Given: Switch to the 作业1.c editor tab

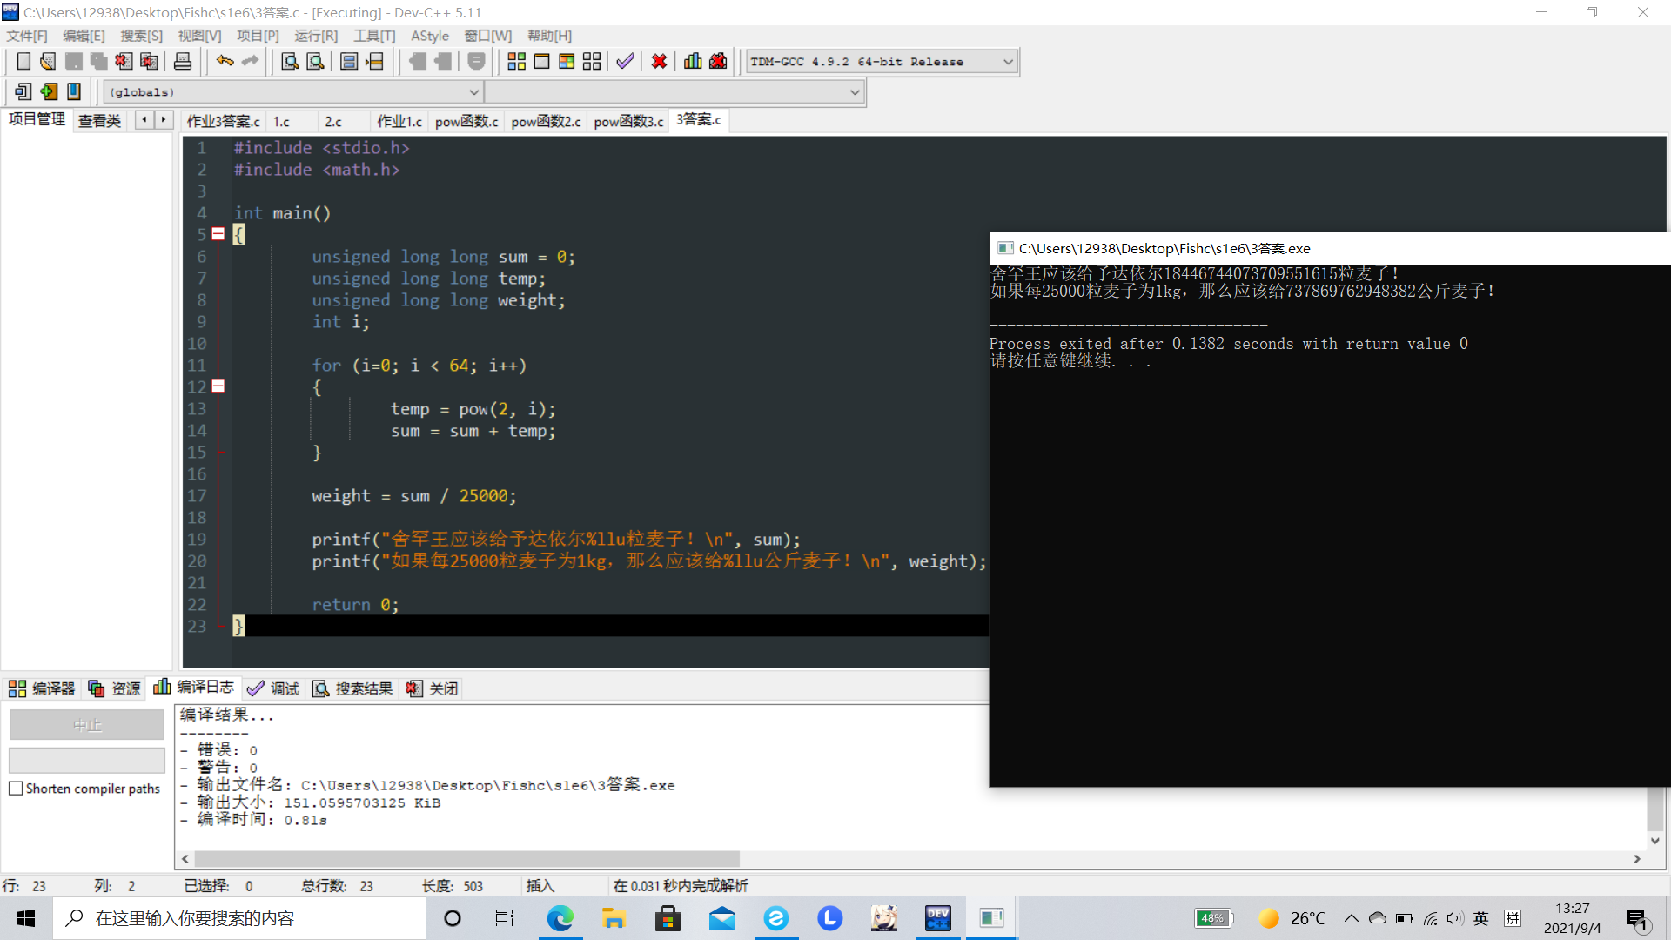Looking at the screenshot, I should tap(399, 121).
